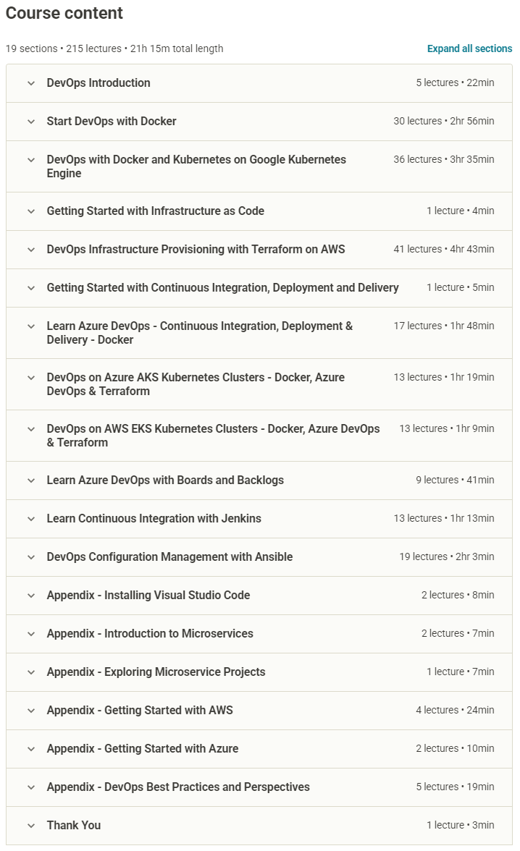The image size is (520, 851).
Task: Open Appendix - Getting Started with AWS title
Action: pos(140,711)
